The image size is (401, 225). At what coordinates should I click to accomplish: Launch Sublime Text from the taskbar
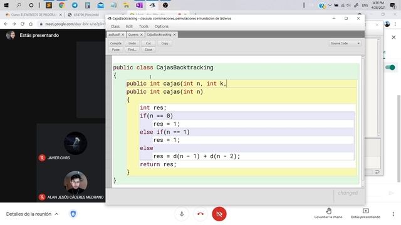click(49, 5)
